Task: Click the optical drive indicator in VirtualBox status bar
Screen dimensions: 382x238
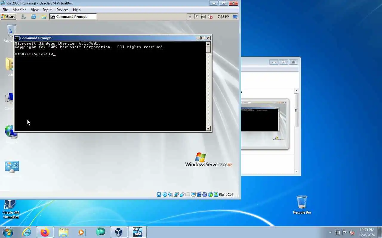Action: pyautogui.click(x=165, y=195)
